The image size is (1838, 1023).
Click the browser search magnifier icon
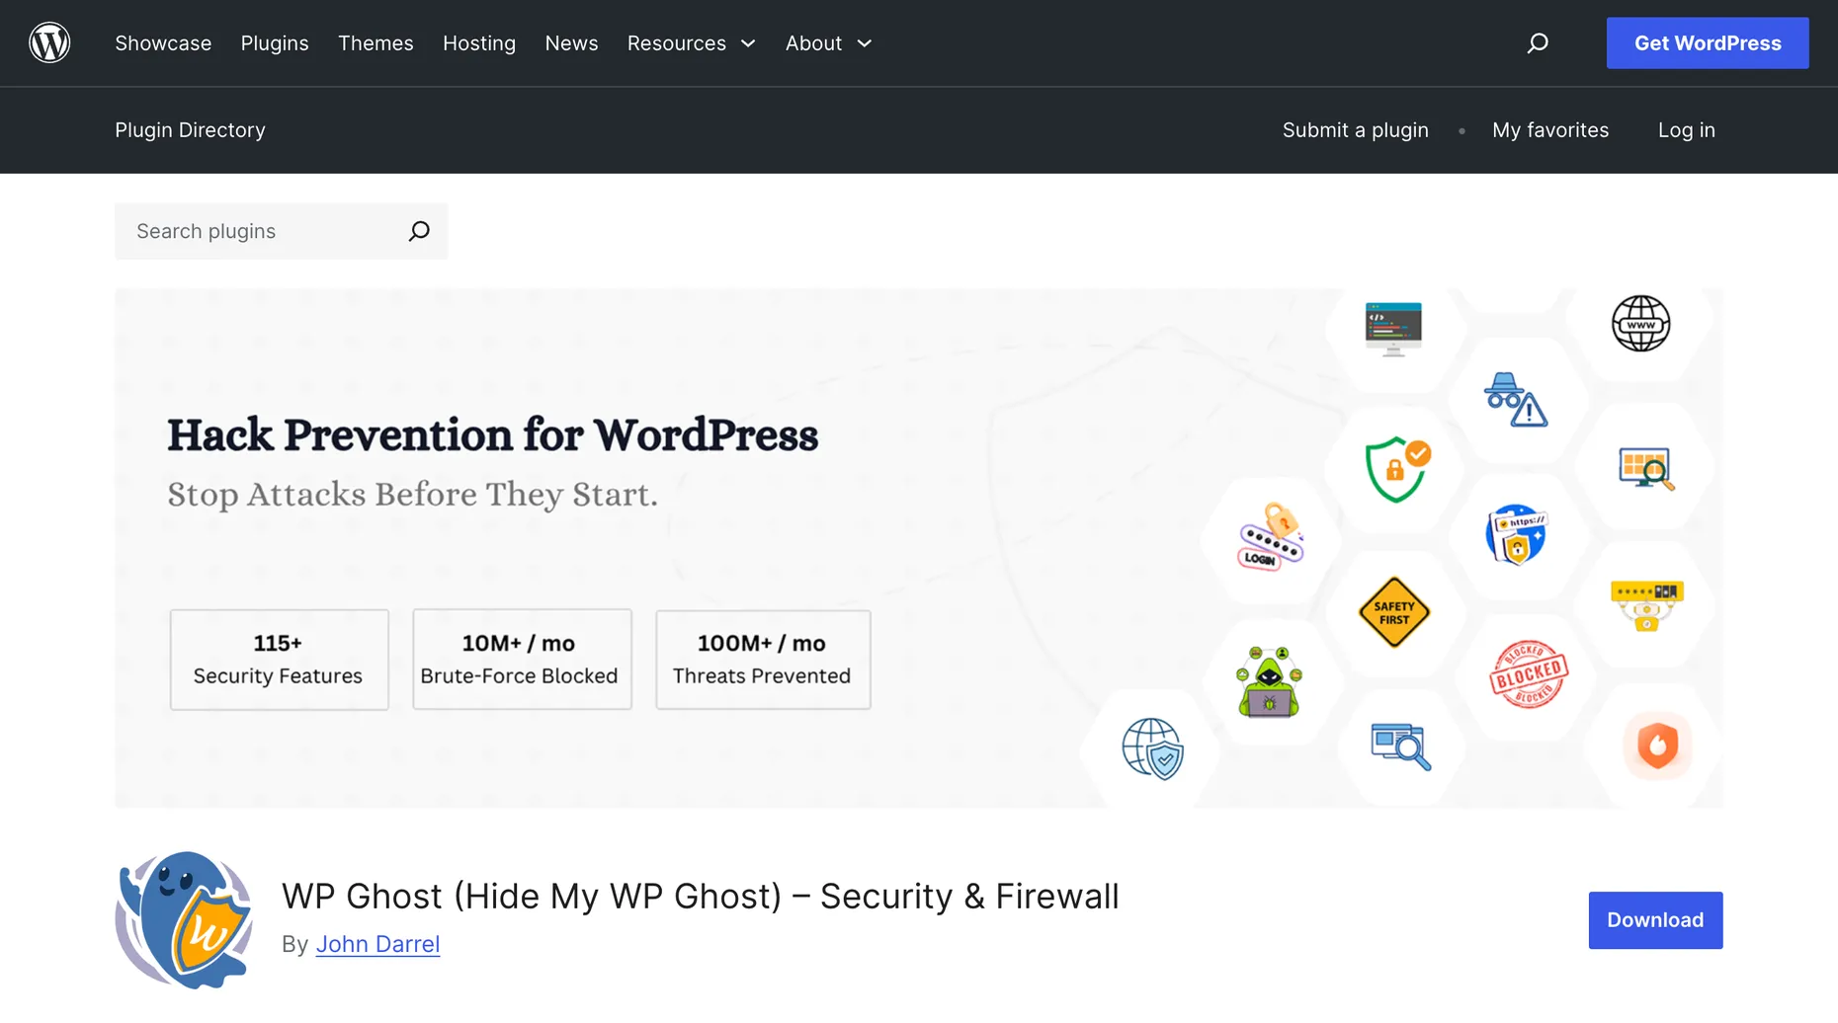(1400, 747)
